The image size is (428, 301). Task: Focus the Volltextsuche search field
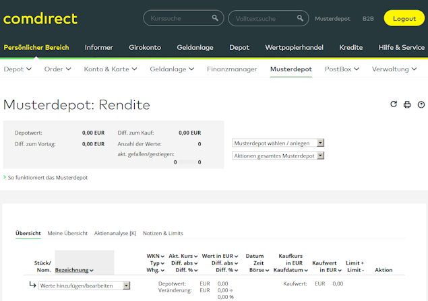coord(268,18)
